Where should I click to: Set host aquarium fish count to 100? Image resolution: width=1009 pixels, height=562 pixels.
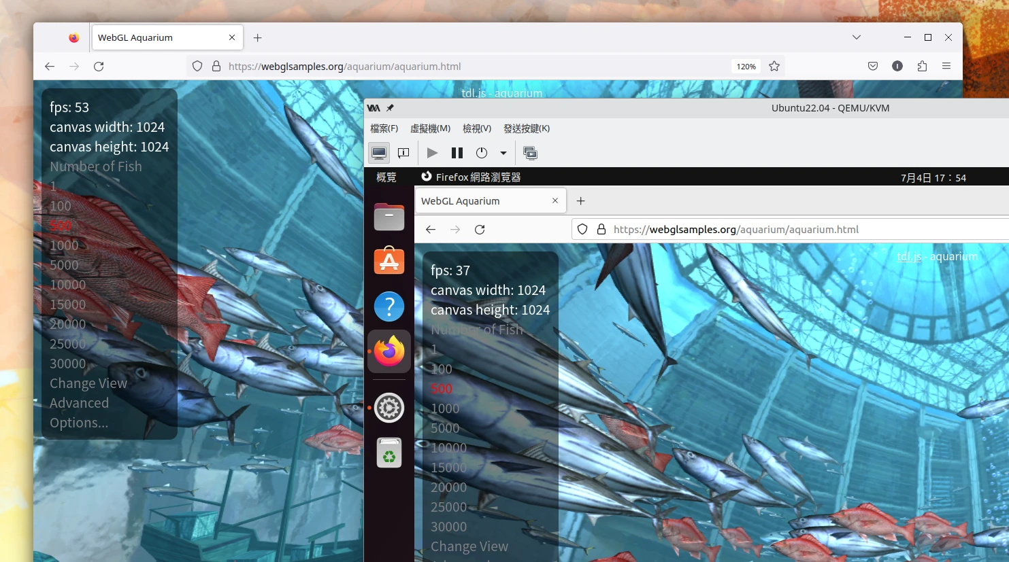coord(61,206)
